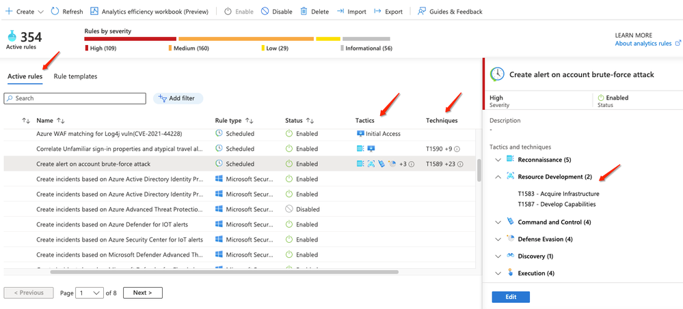
Task: Click the T1589 +23 info icon
Action: coord(460,164)
